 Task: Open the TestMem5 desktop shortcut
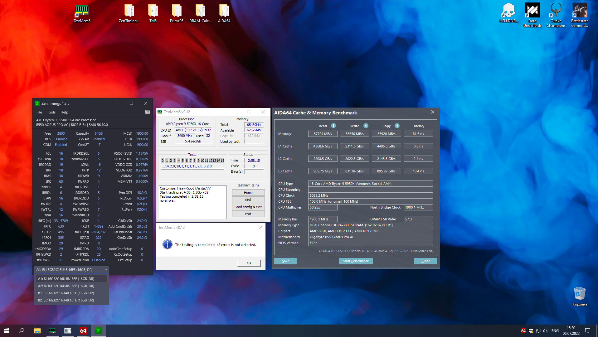pyautogui.click(x=82, y=13)
